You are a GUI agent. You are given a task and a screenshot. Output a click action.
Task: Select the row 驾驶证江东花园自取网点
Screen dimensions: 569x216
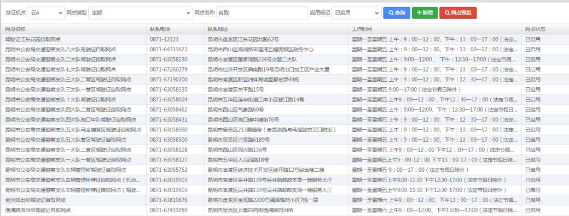point(284,39)
